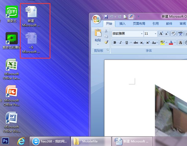The height and width of the screenshot is (146, 187).
Task: Select the Microsoft Office Excel shortcut
Action: point(11,69)
